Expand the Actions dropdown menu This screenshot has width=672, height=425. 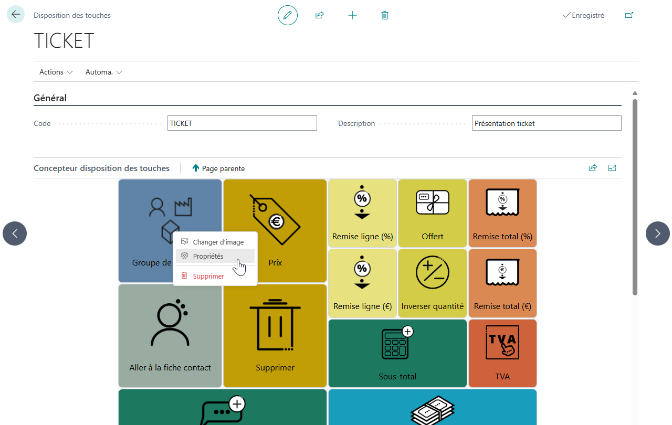pos(56,72)
